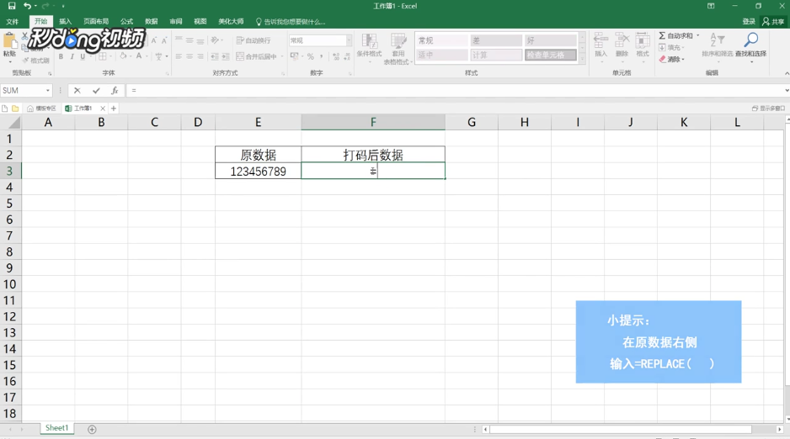
Task: Switch to the 页面布局 tab
Action: [x=96, y=22]
